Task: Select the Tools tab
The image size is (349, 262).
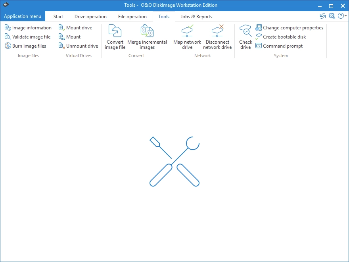Action: [x=164, y=17]
